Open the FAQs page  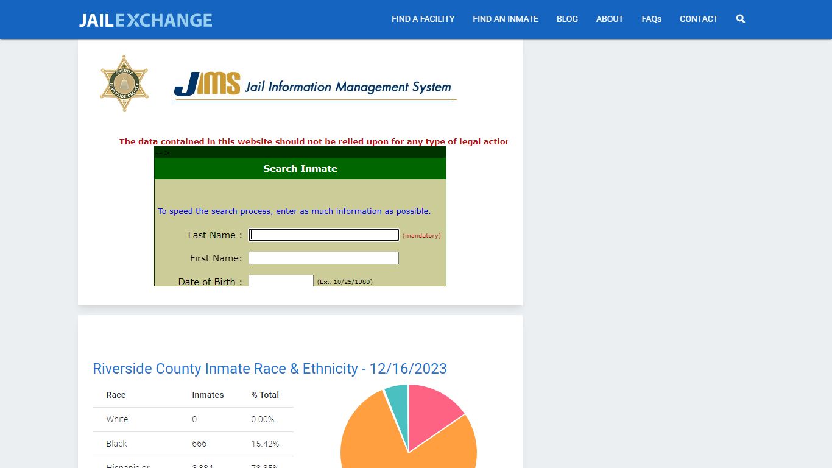coord(651,19)
